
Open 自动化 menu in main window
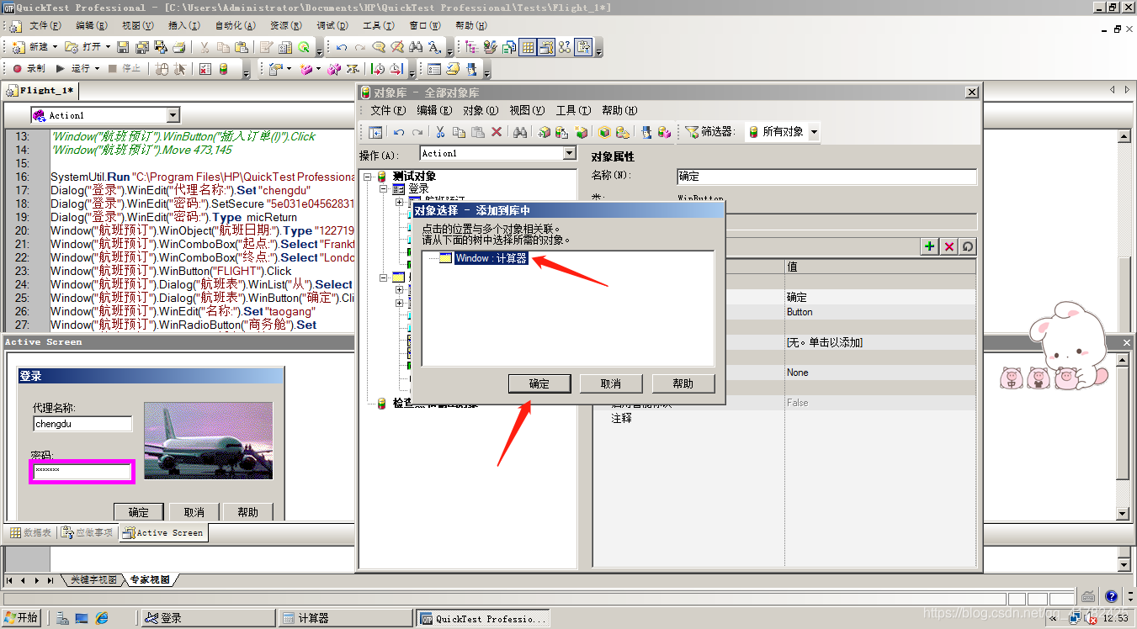click(x=233, y=26)
